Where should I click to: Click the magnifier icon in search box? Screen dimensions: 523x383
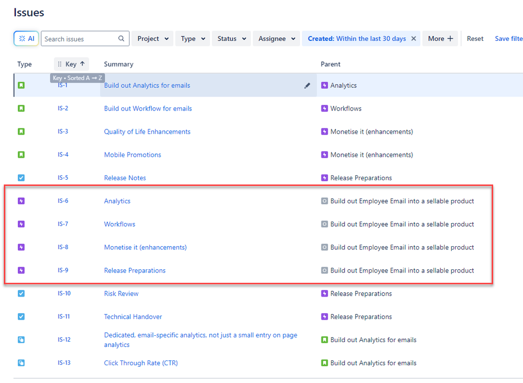(121, 39)
